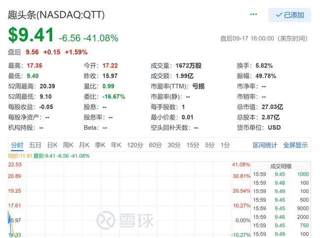
Task: Click the 市盈率(TTM) value 亏损
Action: pyautogui.click(x=198, y=86)
